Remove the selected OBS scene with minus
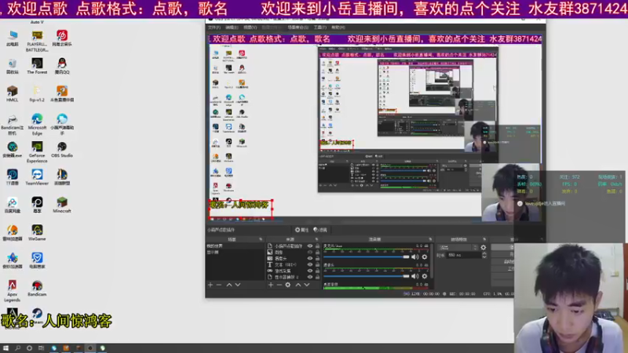The image size is (628, 353). point(219,285)
